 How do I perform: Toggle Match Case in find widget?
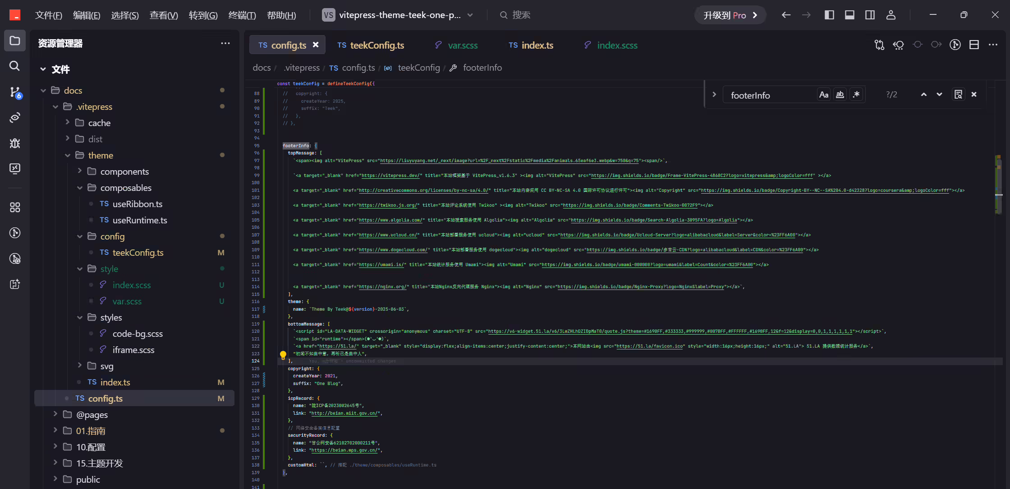824,95
